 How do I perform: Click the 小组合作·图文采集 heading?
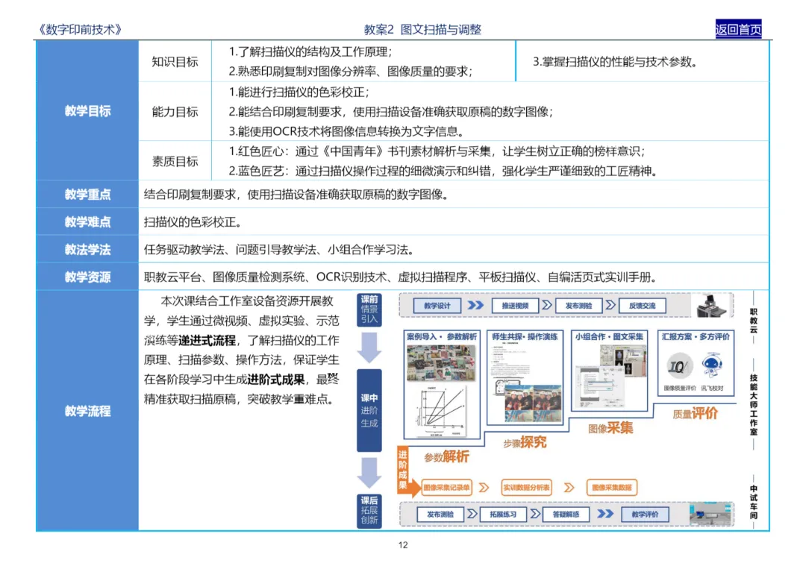coord(609,337)
